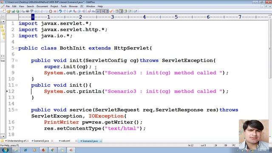
Task: Toggle the highlighted output window toolbar button
Action: (x=121, y=11)
